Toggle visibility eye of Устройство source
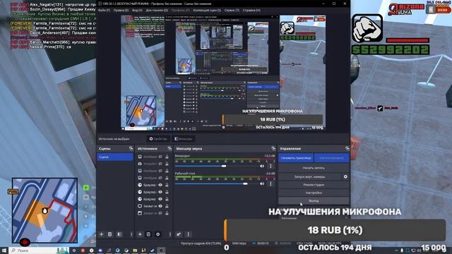Image resolution: width=452 pixels, height=254 pixels. (160, 164)
